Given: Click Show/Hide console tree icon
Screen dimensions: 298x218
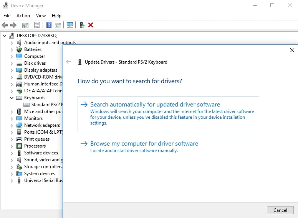Looking at the screenshot, I should click(25, 25).
